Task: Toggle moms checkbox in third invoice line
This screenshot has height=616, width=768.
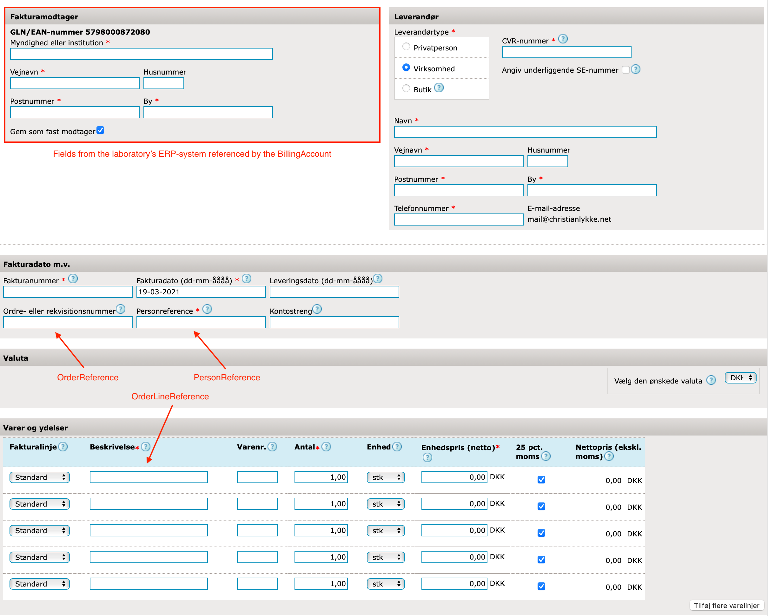Action: coord(541,534)
